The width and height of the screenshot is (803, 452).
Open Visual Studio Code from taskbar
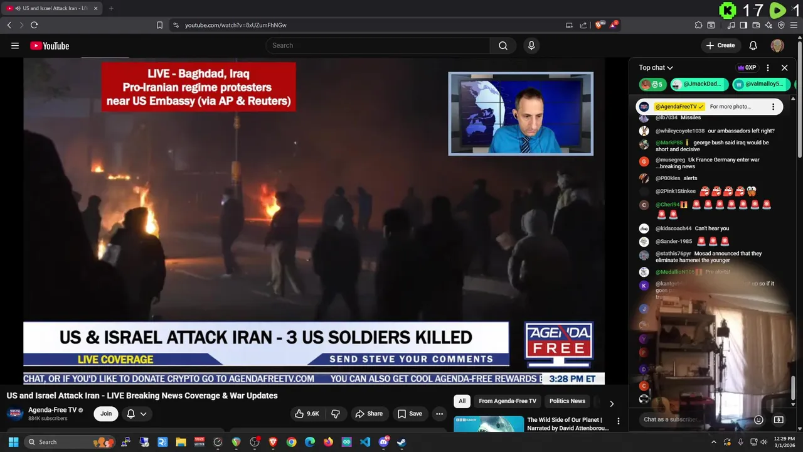point(365,442)
